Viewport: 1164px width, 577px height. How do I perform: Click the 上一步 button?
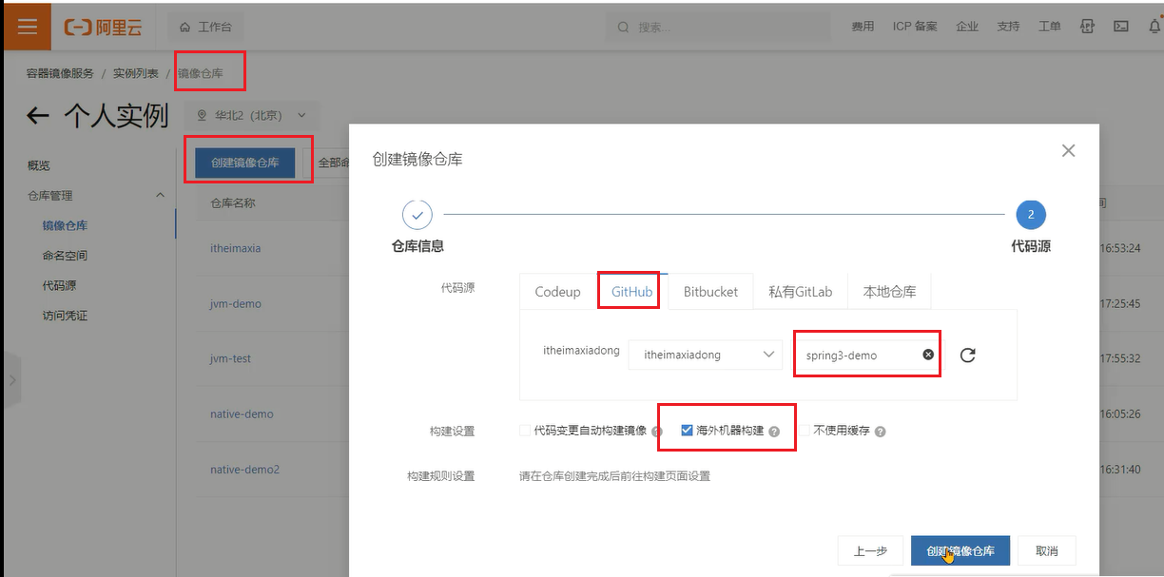click(869, 551)
